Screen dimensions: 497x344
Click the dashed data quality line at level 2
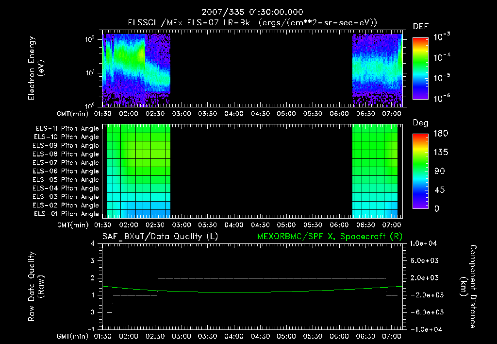tap(272, 278)
